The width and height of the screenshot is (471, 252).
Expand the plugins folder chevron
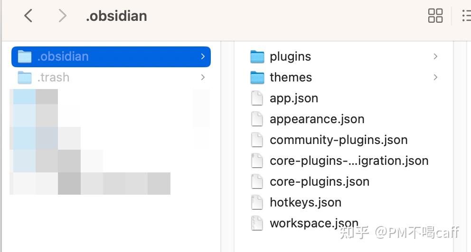(x=435, y=56)
